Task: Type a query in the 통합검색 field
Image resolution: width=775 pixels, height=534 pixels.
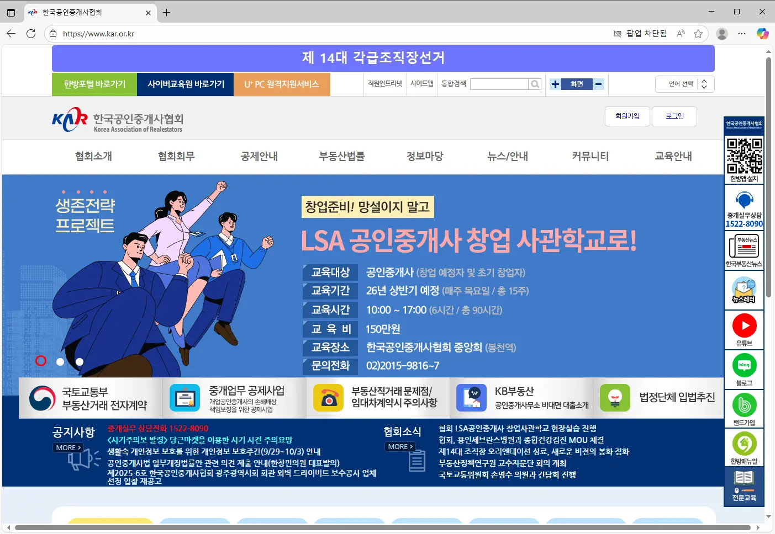Action: (500, 83)
